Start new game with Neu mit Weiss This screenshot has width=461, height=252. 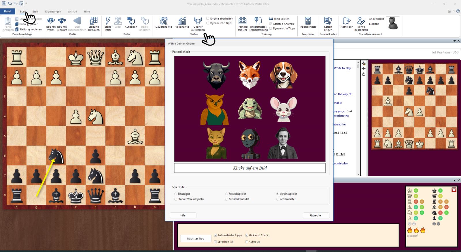coord(51,21)
